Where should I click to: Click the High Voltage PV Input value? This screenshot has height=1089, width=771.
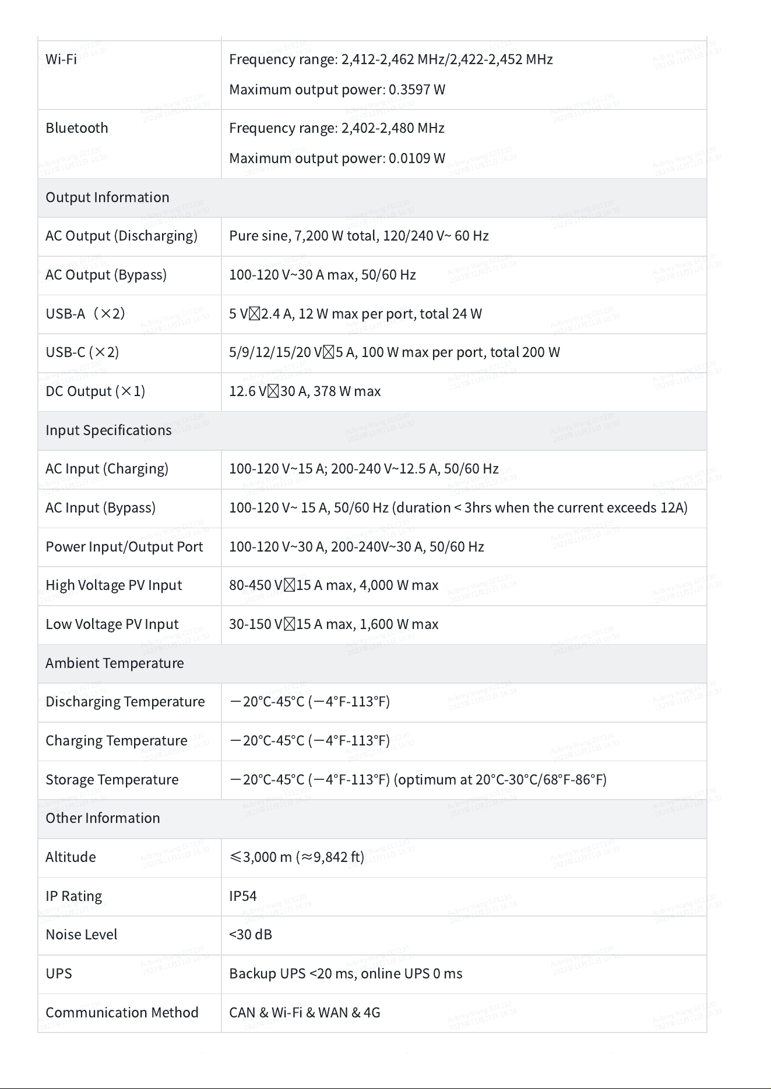tap(333, 585)
